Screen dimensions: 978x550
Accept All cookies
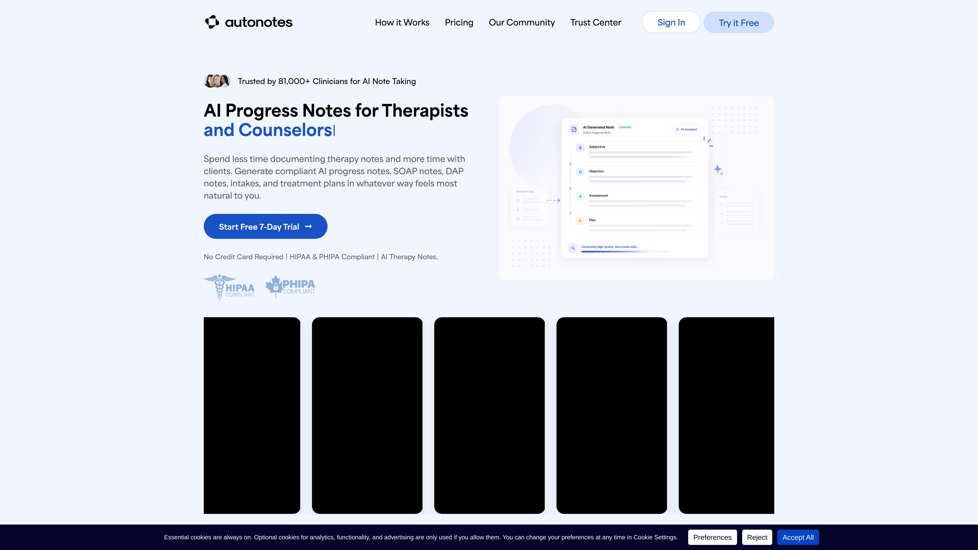tap(798, 537)
